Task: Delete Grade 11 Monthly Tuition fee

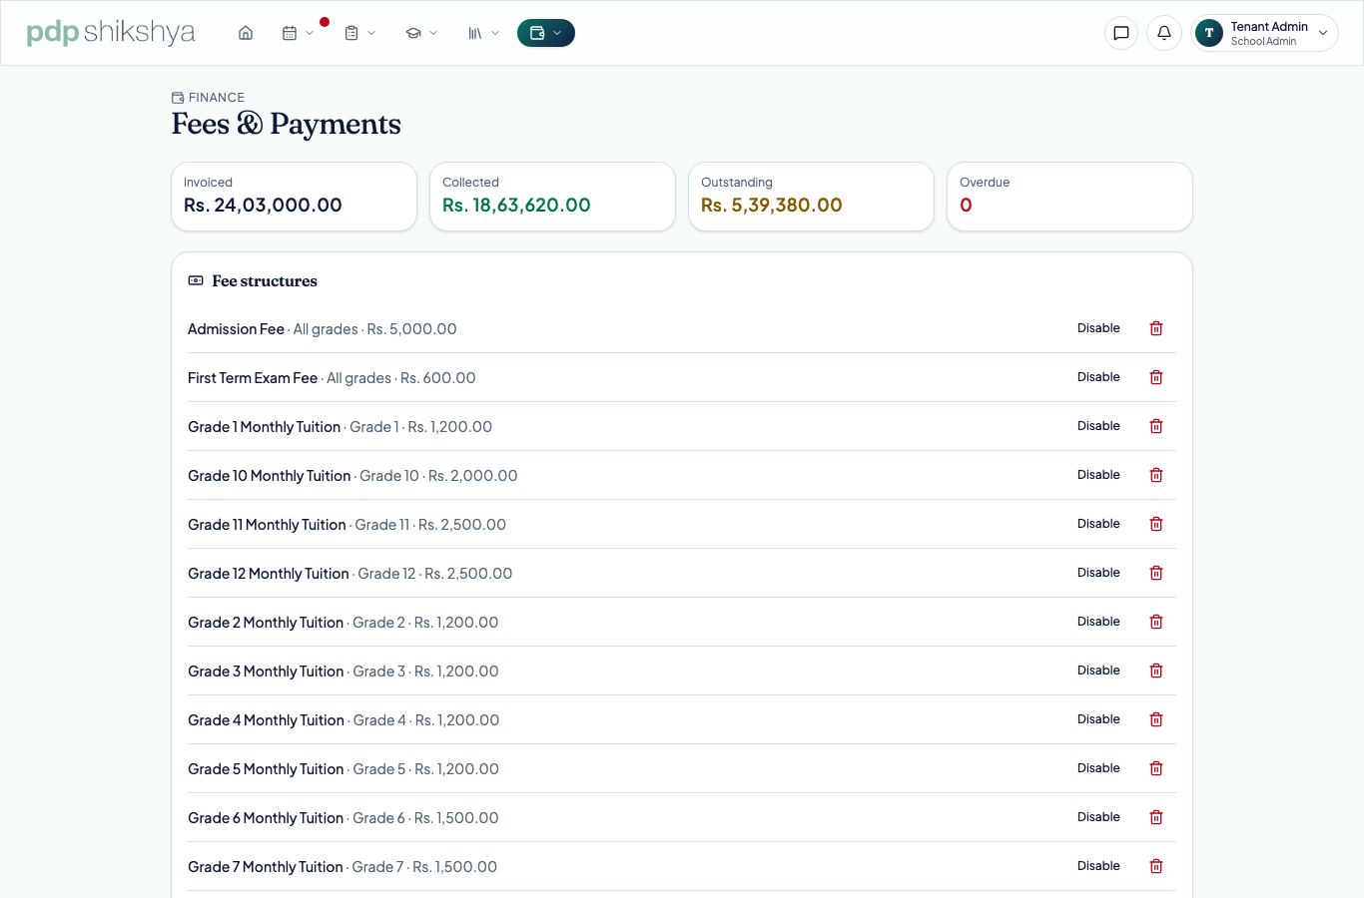Action: click(x=1156, y=524)
